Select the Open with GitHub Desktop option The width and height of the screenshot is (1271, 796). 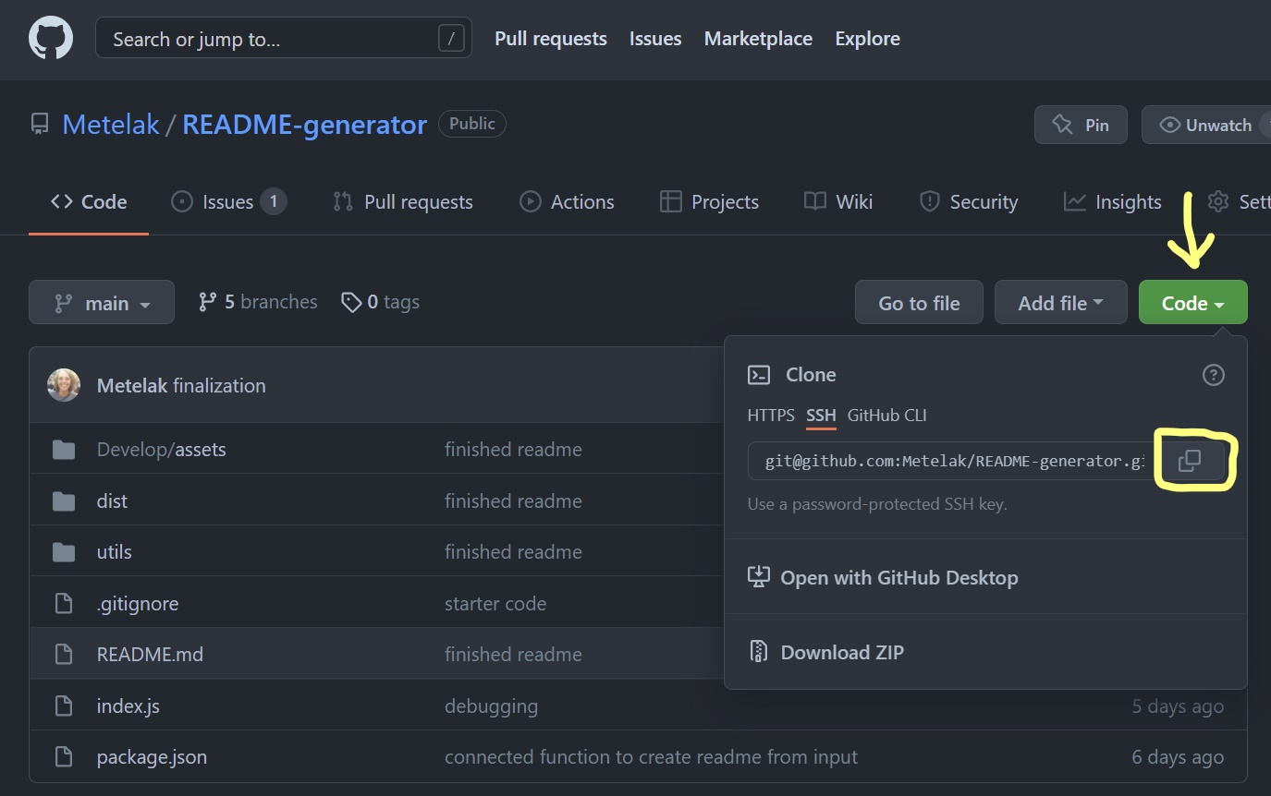coord(898,576)
